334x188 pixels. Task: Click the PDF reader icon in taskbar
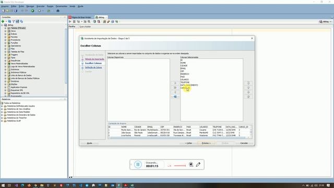(x=125, y=185)
